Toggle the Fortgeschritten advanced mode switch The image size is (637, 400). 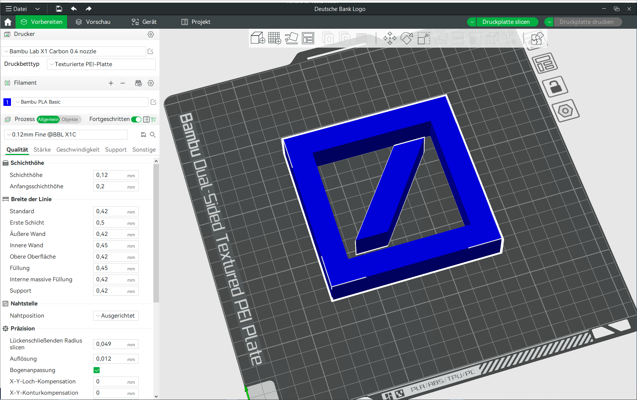[x=136, y=119]
